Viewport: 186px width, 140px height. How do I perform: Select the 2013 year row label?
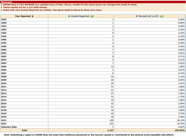point(4,93)
